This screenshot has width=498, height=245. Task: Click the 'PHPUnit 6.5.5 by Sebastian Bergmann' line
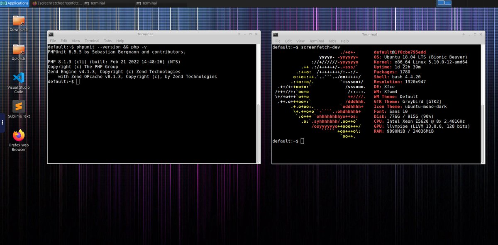[x=117, y=52]
